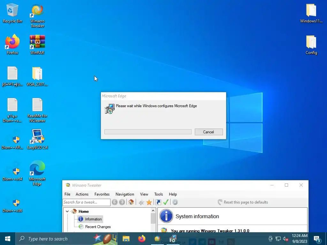
Task: Click the muted speaker tray icon
Action: [x=286, y=239]
